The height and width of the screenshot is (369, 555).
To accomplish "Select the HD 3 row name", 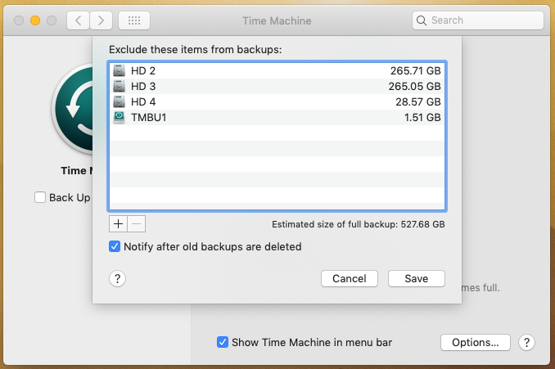I will point(143,87).
